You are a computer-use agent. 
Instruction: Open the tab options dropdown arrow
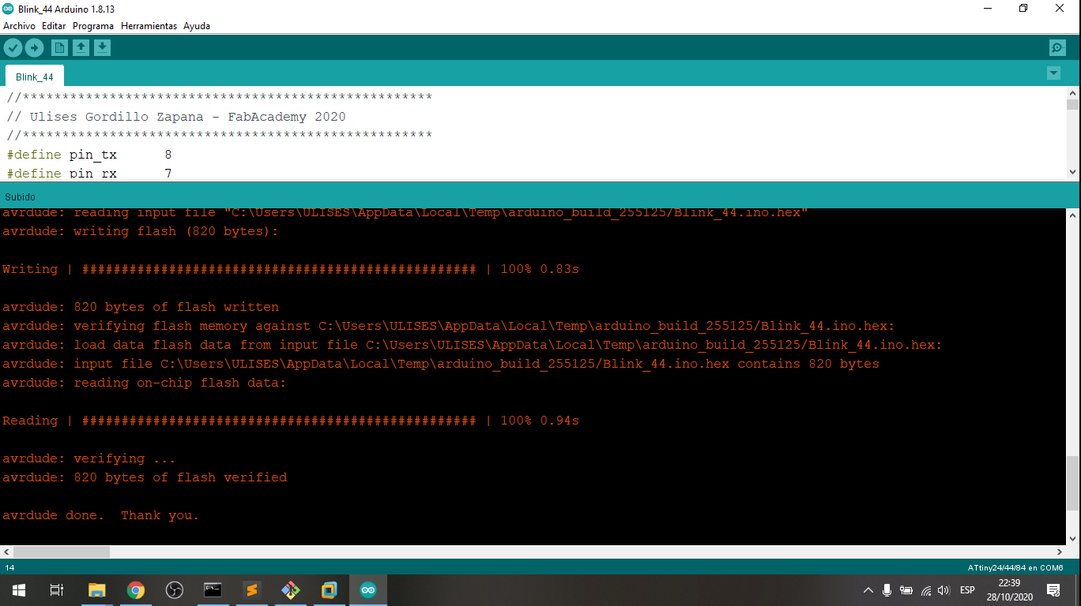[1053, 73]
